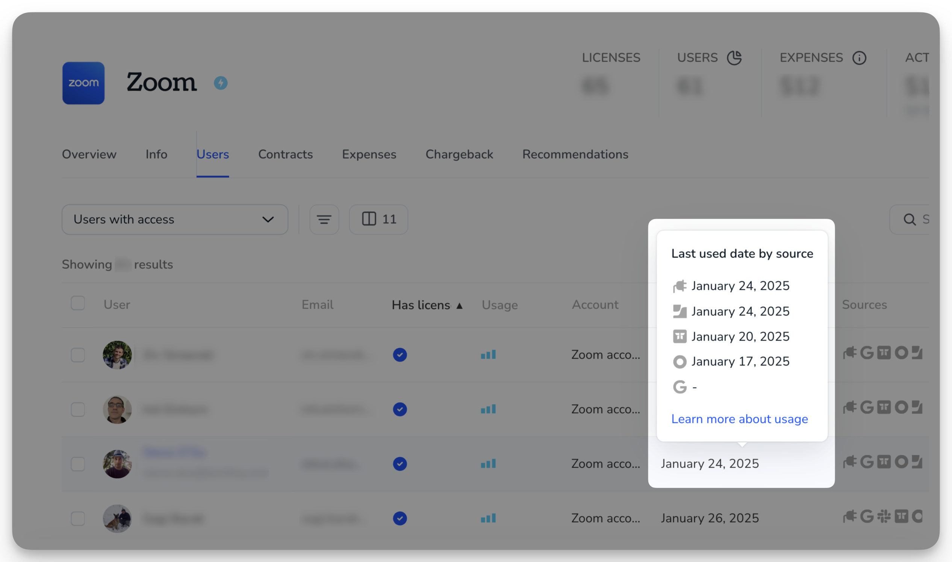Click license checkmark in second user row
Screen dimensions: 952x562
[x=400, y=409]
